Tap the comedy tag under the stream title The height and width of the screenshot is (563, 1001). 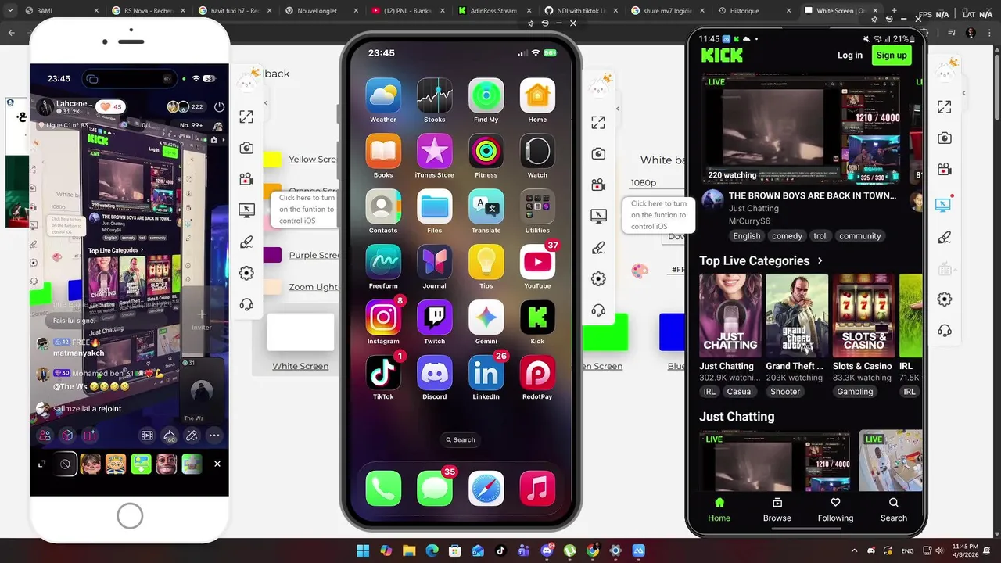pos(787,236)
